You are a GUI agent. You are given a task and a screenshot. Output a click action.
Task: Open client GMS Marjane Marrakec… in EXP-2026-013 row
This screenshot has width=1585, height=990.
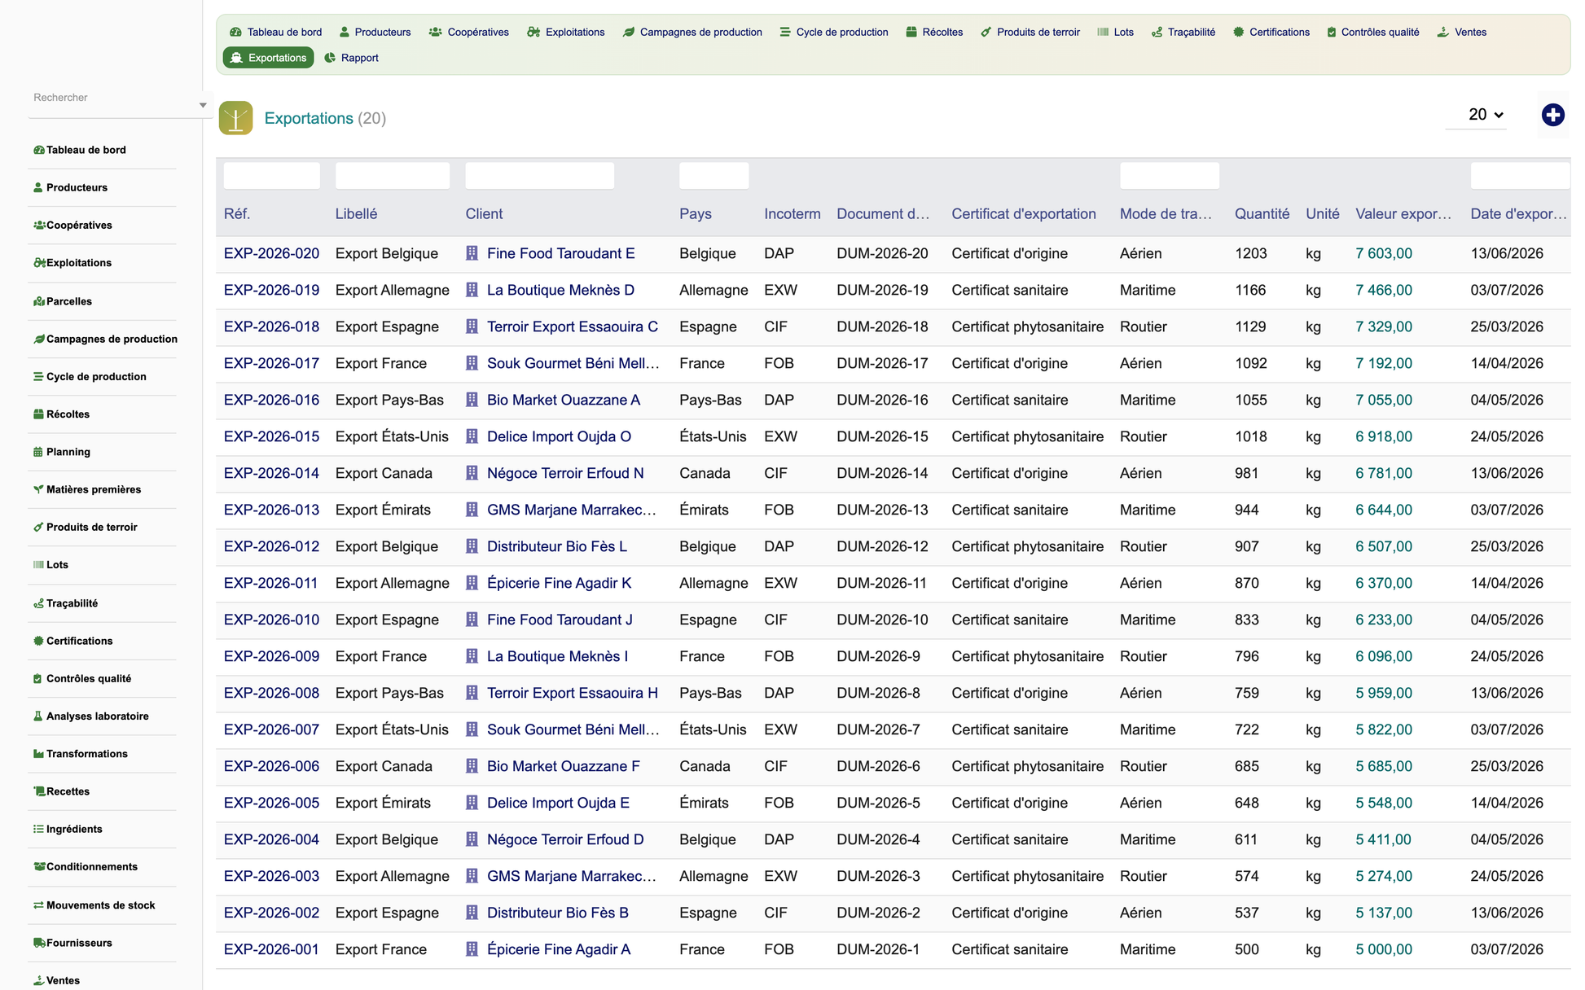tap(571, 510)
